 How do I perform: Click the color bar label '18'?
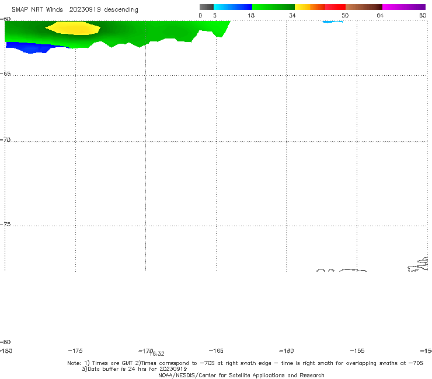pyautogui.click(x=251, y=15)
